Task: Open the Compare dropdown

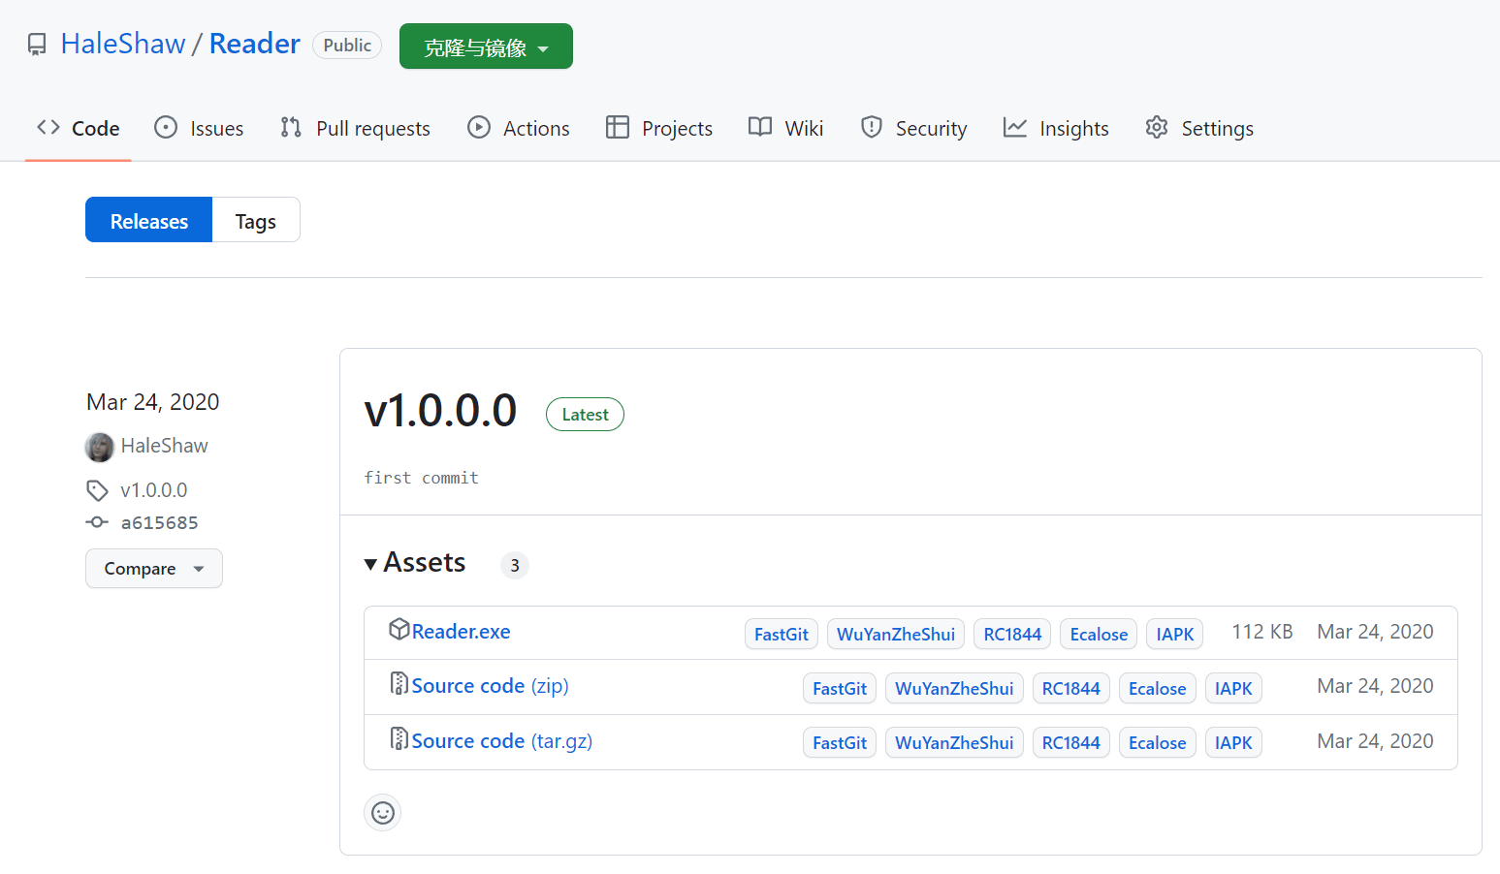Action: coord(153,568)
